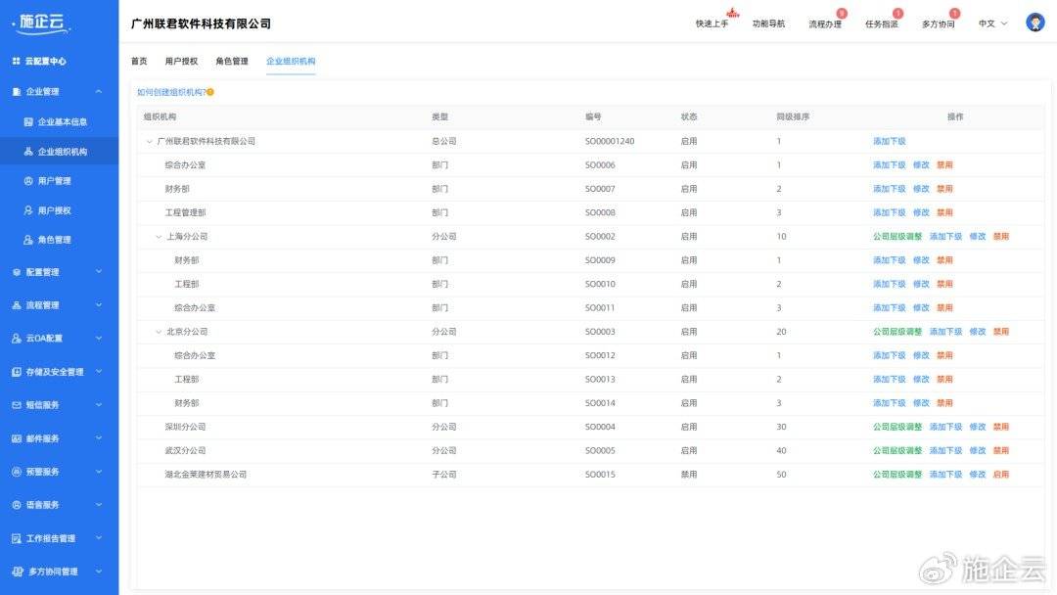Image resolution: width=1057 pixels, height=595 pixels.
Task: Open 云配置中心 from the sidebar
Action: click(45, 61)
